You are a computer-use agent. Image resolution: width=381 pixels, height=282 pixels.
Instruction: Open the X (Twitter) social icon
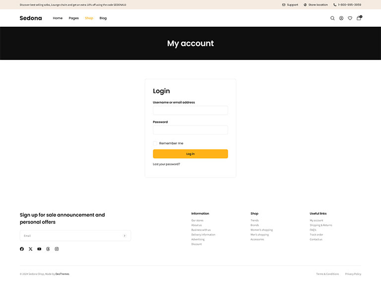(x=30, y=249)
